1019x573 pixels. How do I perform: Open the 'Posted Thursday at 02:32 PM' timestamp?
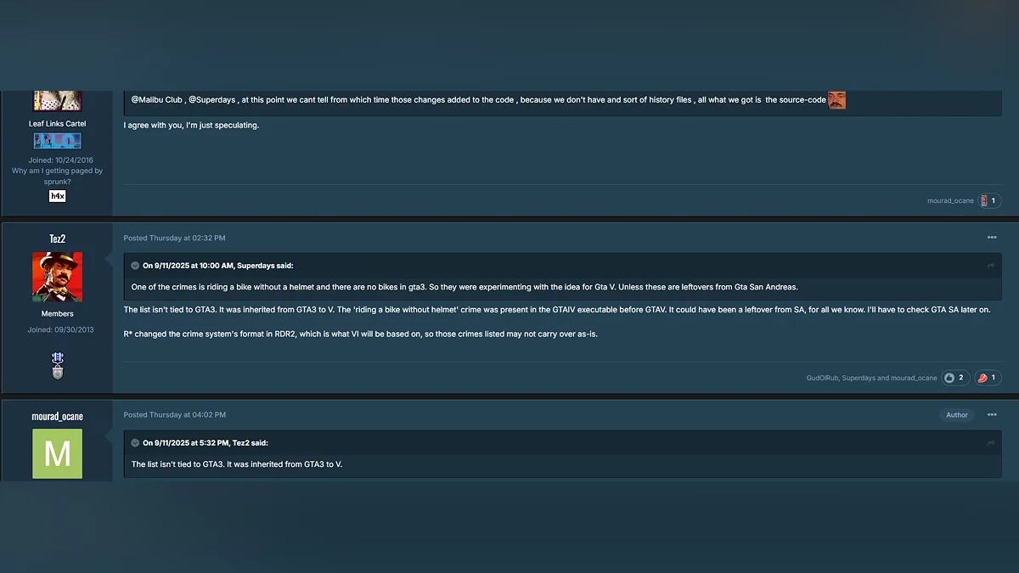[x=174, y=239]
